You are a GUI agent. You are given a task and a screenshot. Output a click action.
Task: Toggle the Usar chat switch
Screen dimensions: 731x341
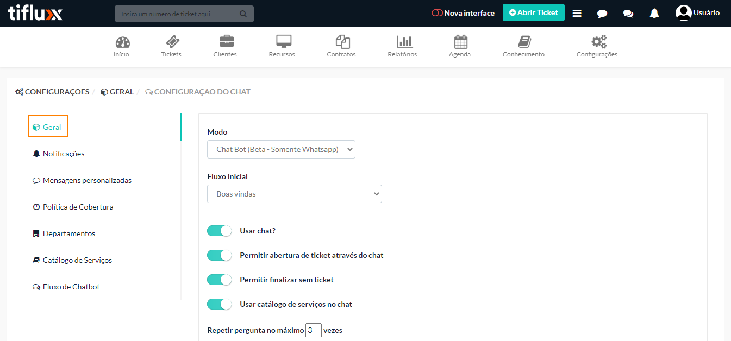tap(220, 231)
